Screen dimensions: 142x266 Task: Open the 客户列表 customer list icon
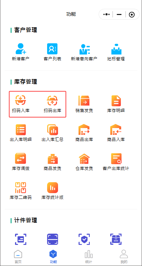52,49
